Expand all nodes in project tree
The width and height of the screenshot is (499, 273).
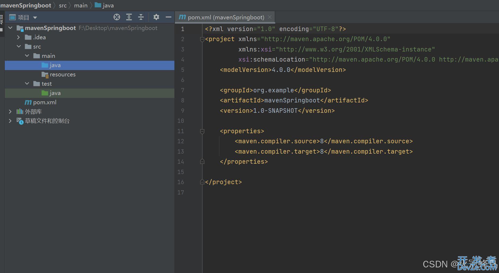point(129,17)
